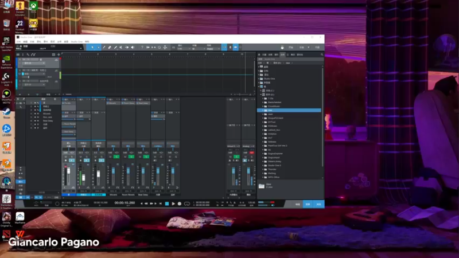Click the add track plus icon

tap(59, 54)
